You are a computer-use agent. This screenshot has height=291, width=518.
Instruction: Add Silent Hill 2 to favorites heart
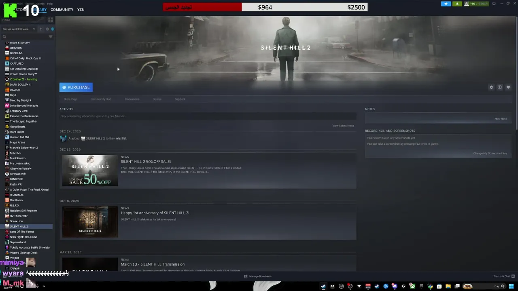coord(508,87)
